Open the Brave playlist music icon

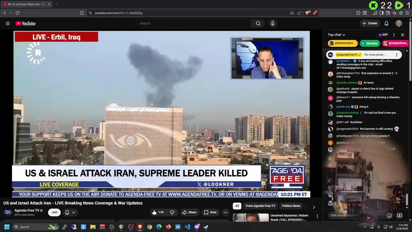pyautogui.click(x=375, y=13)
